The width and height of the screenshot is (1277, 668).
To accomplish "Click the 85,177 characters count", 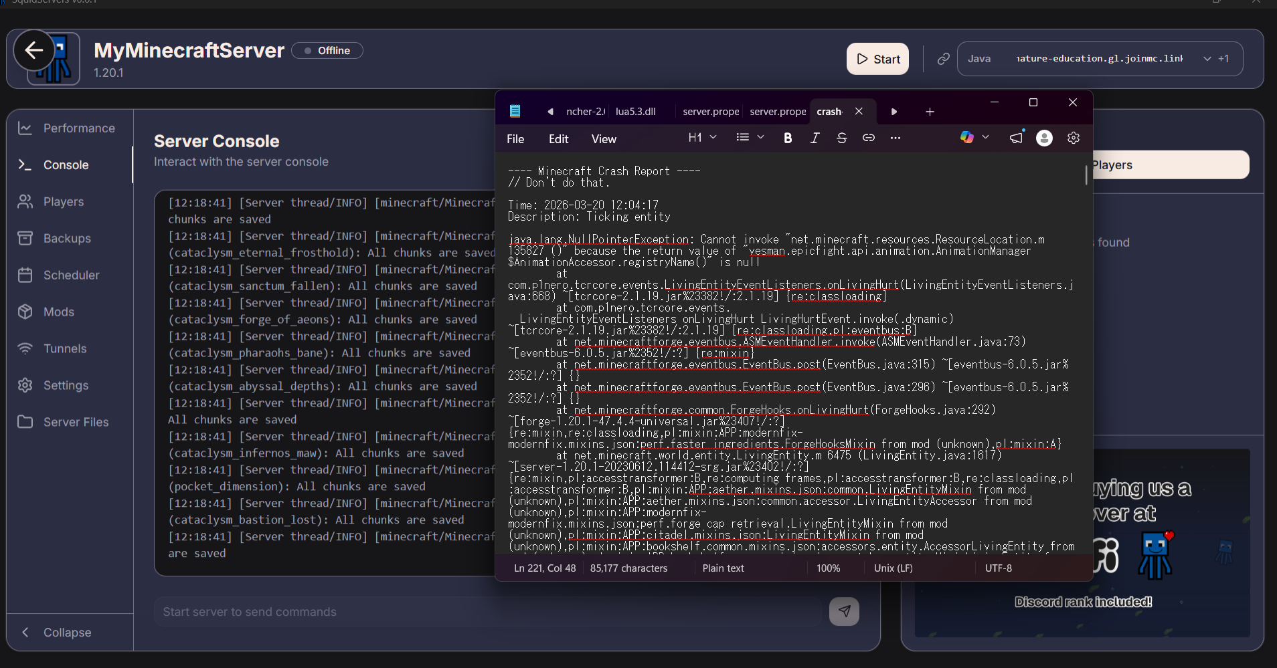I will coord(628,568).
